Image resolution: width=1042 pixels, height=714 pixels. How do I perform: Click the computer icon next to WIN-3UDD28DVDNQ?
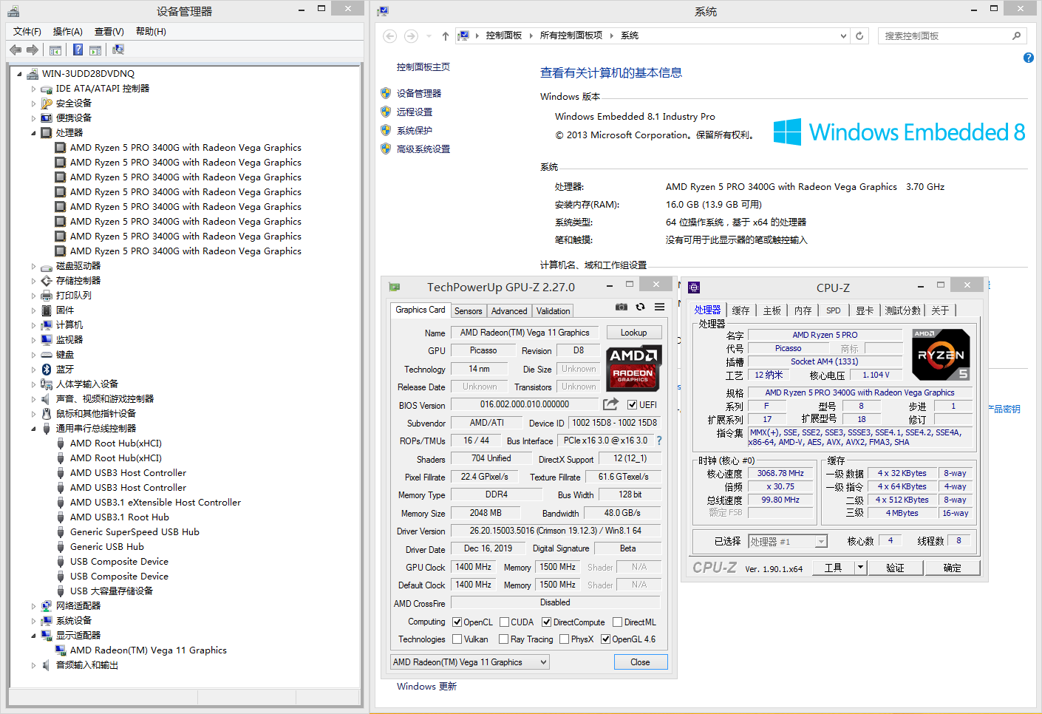[33, 73]
